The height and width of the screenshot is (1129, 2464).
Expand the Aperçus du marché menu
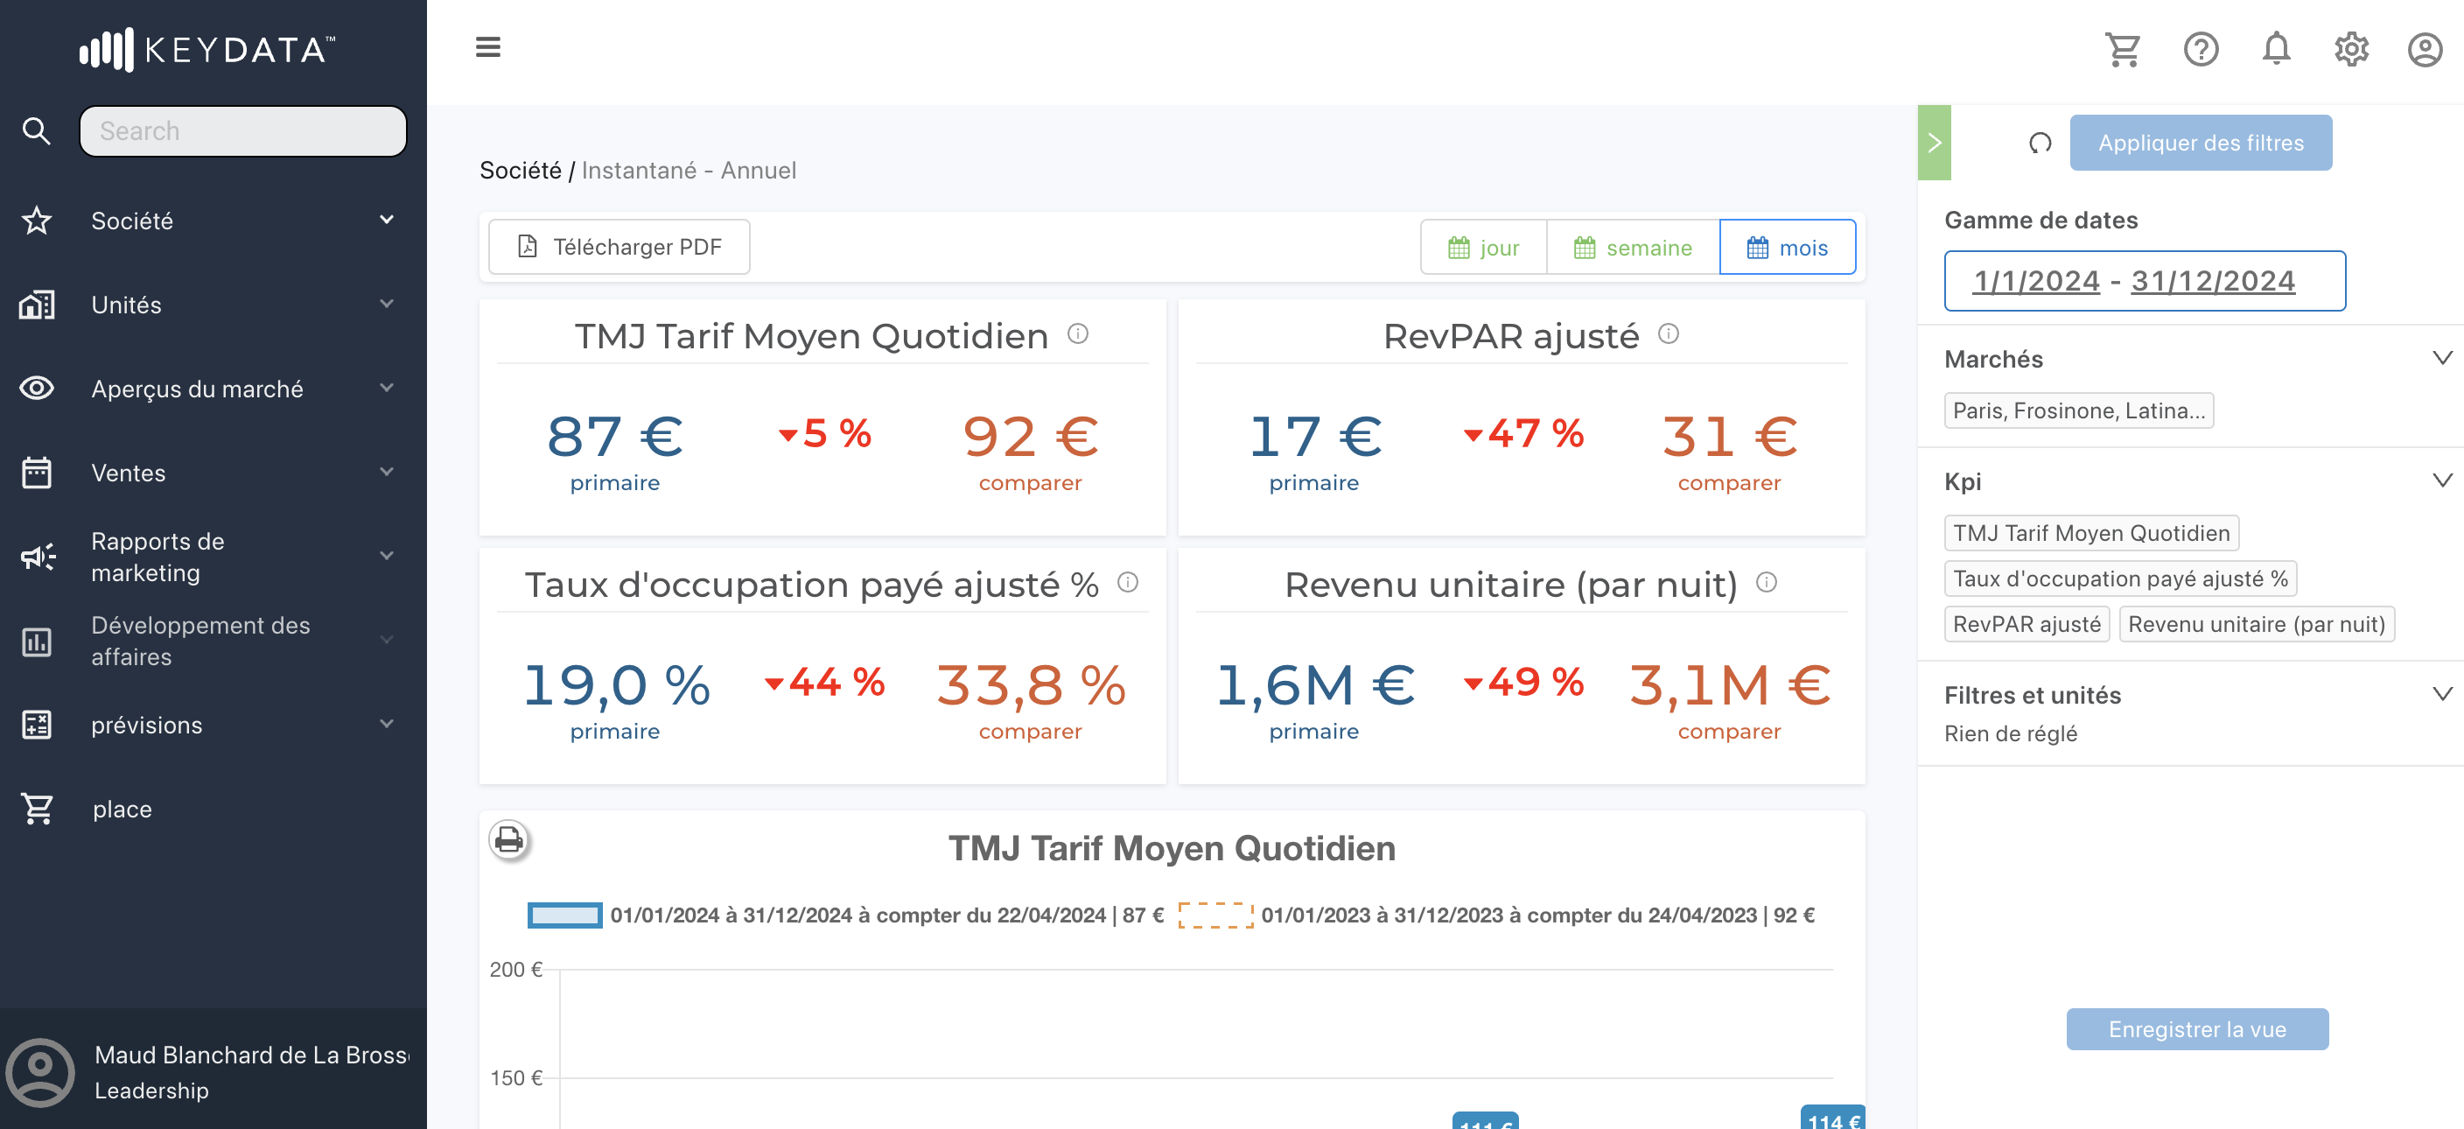coord(387,389)
